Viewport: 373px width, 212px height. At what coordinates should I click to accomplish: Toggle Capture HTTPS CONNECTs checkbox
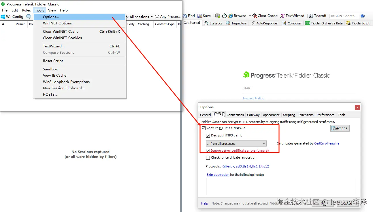[x=204, y=128]
